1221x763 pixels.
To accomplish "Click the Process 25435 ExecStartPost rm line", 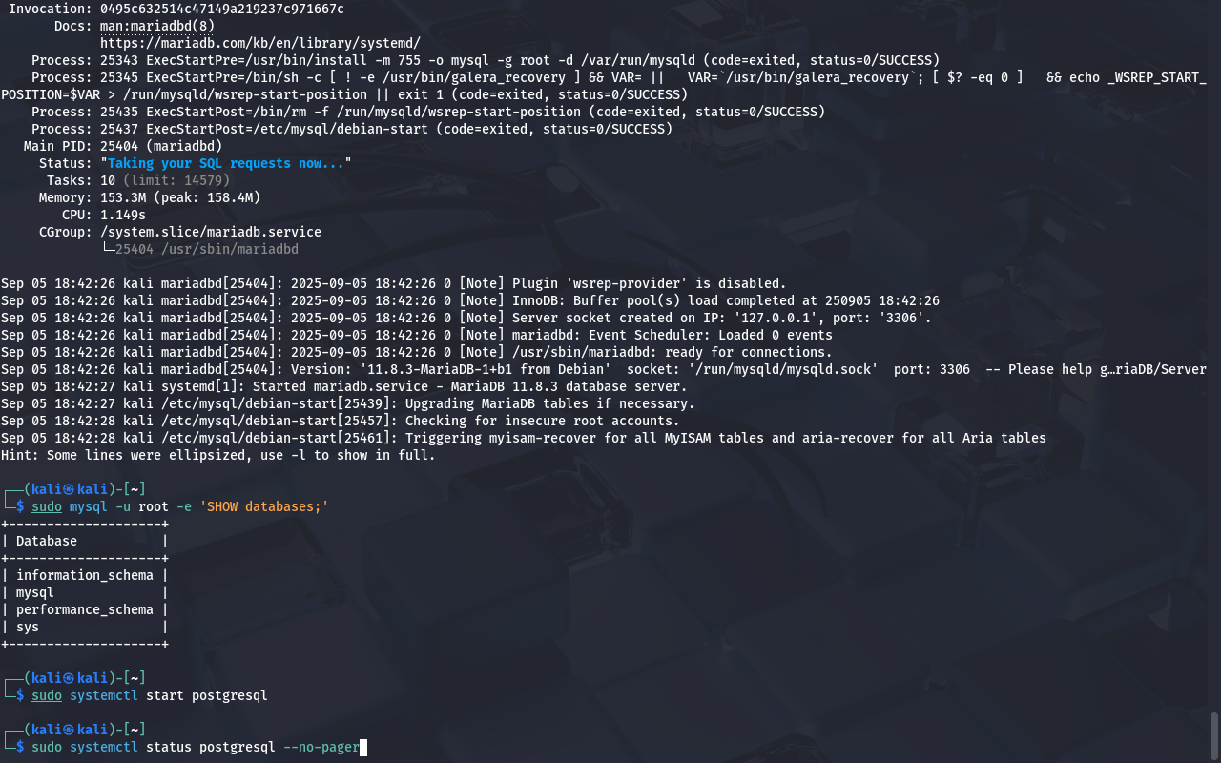I will (x=428, y=112).
